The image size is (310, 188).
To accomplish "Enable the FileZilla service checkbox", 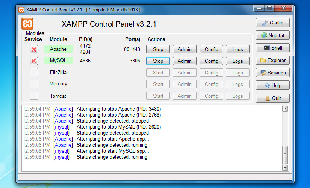I will 34,73.
